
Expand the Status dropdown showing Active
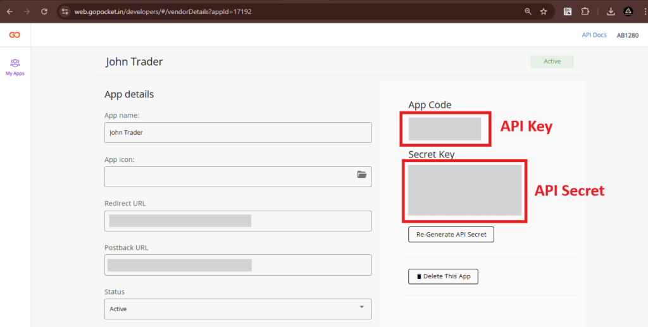click(x=237, y=309)
